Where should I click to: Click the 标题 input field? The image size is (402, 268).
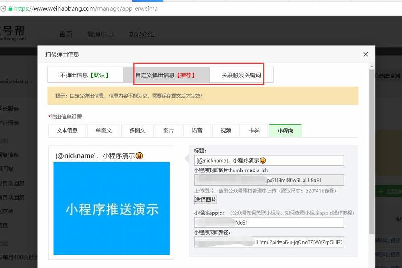click(269, 160)
